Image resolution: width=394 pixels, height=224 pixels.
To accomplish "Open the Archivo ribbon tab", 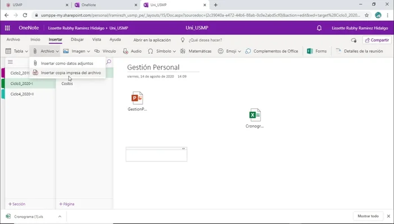I will (13, 39).
